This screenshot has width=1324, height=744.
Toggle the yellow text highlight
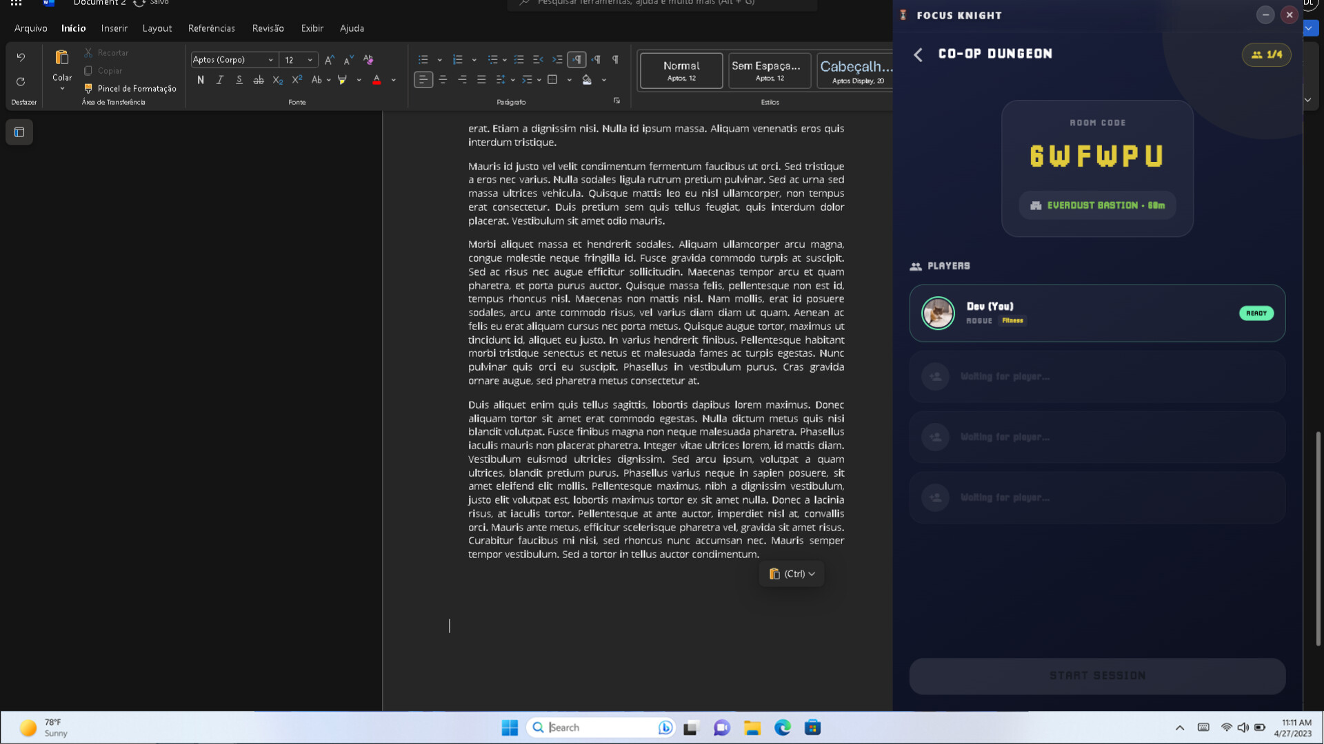pos(343,80)
